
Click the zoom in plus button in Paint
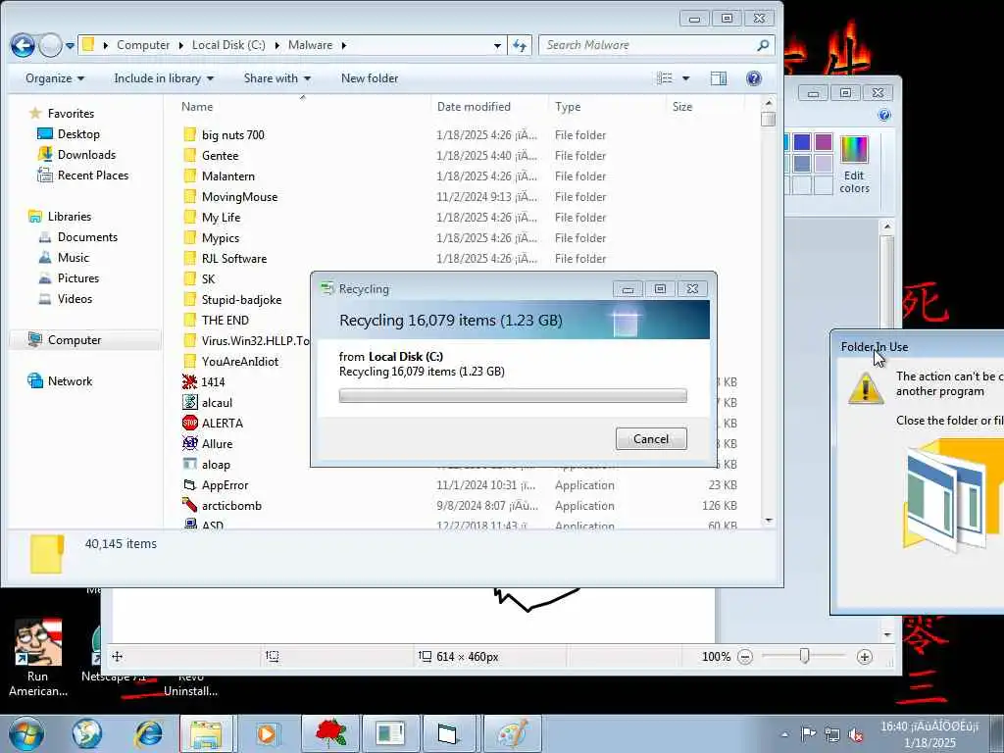[x=864, y=656]
